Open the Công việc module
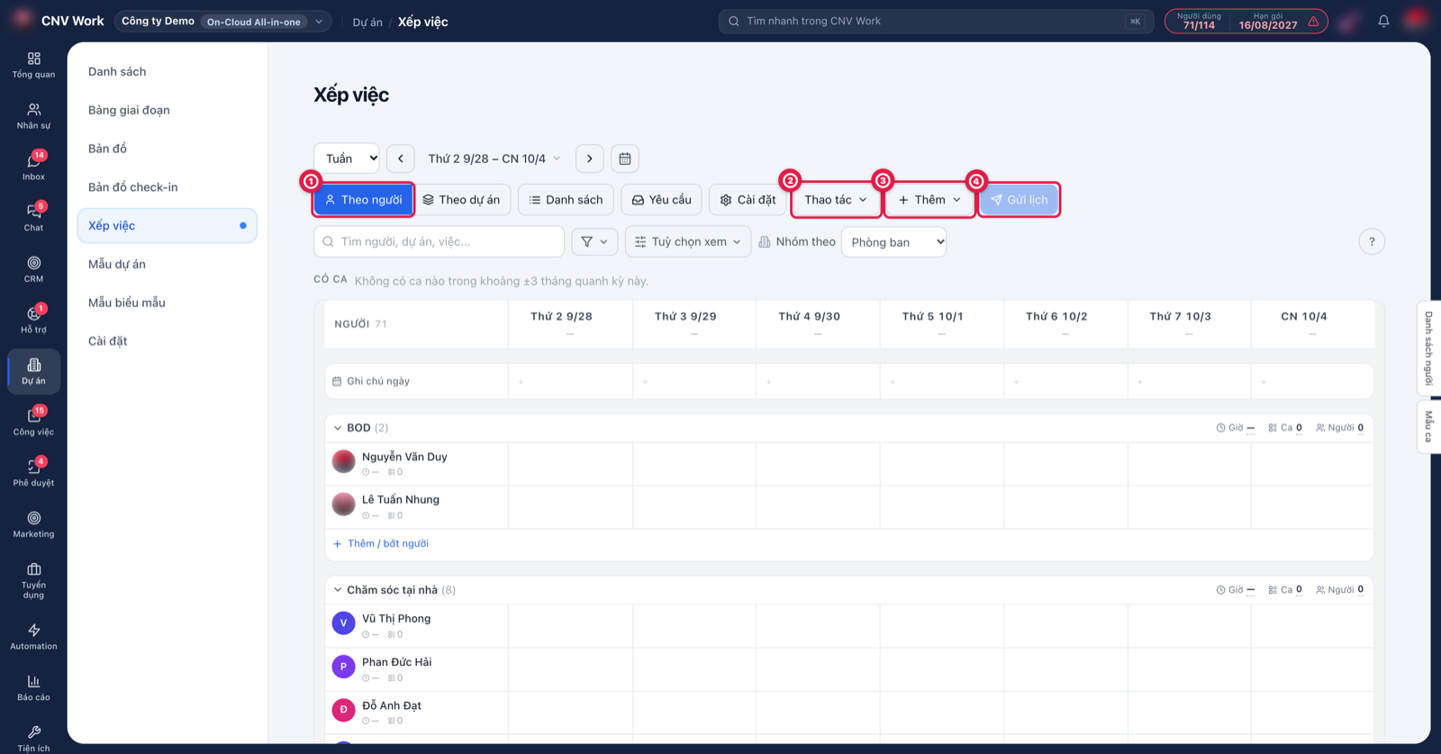This screenshot has height=754, width=1441. [33, 422]
